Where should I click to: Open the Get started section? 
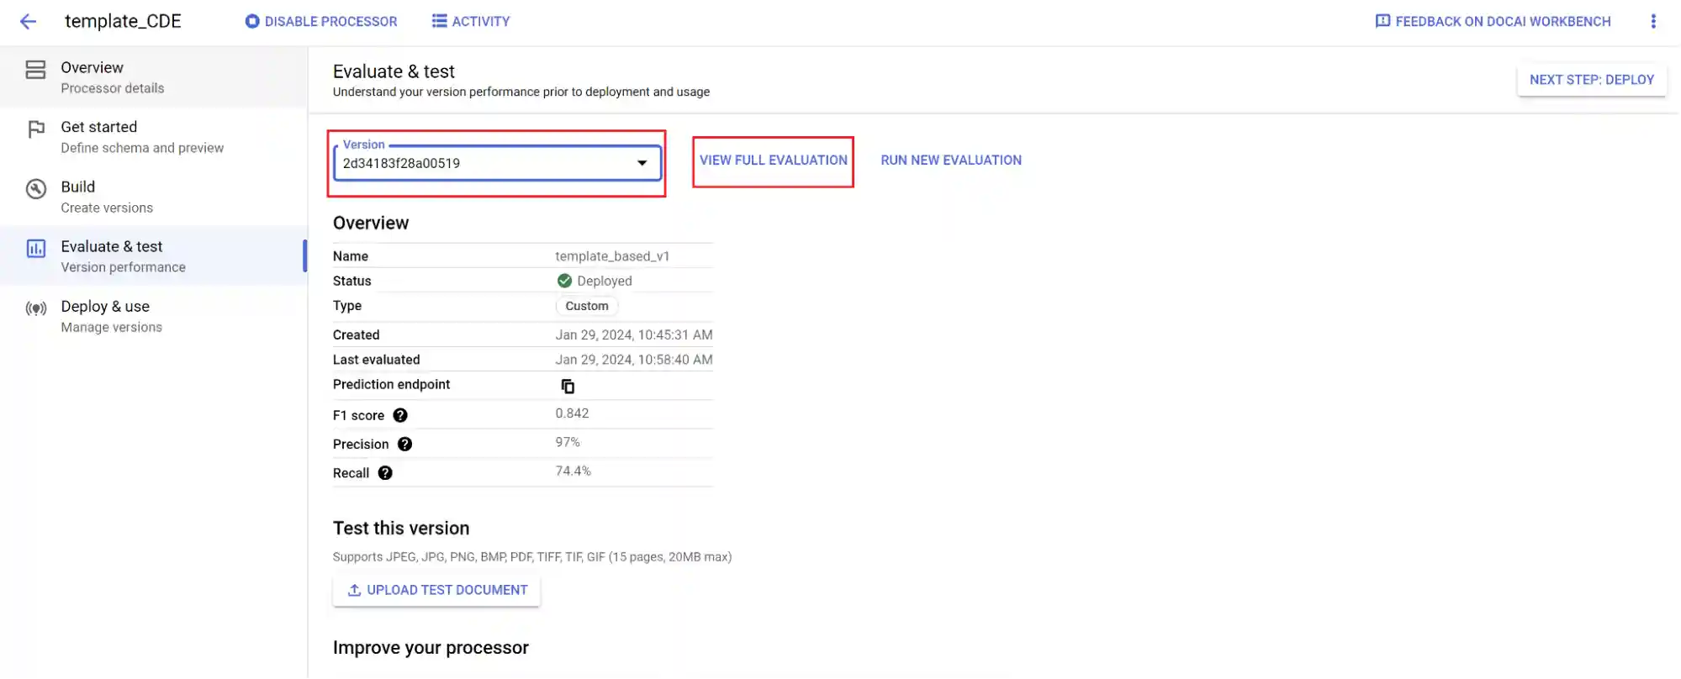point(141,137)
